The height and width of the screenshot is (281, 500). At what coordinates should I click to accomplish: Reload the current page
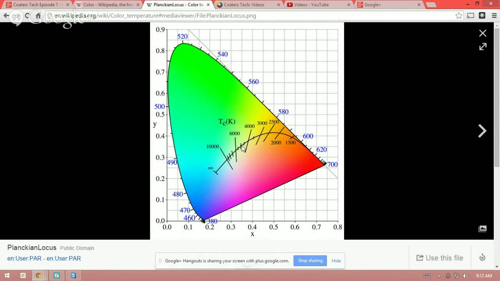coord(27,16)
